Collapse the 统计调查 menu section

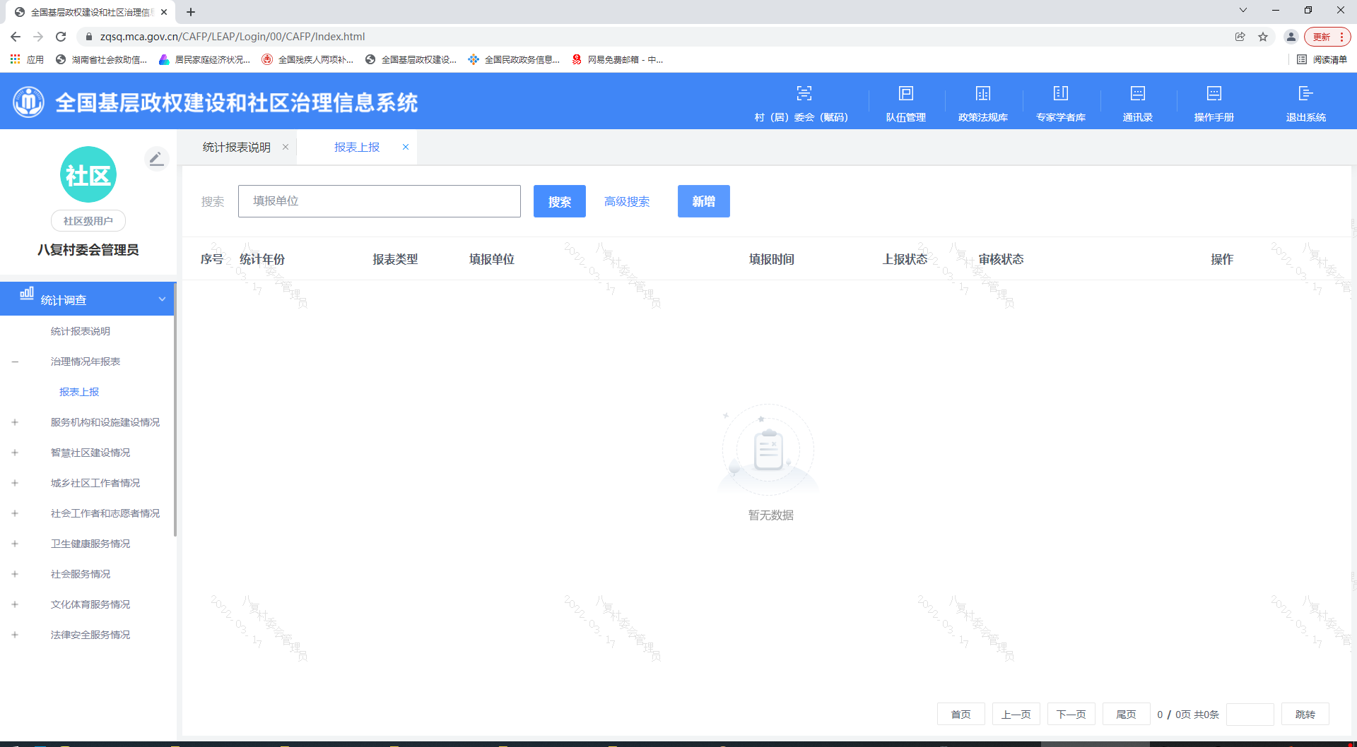point(162,299)
